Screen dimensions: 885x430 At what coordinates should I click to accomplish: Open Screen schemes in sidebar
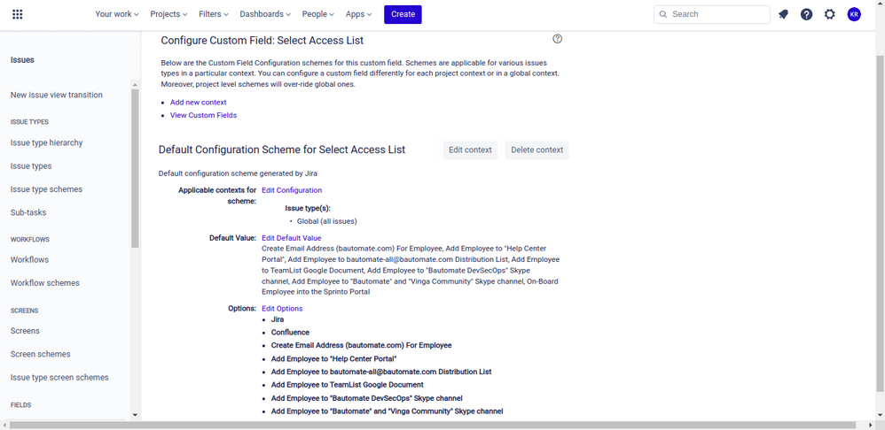click(x=40, y=355)
